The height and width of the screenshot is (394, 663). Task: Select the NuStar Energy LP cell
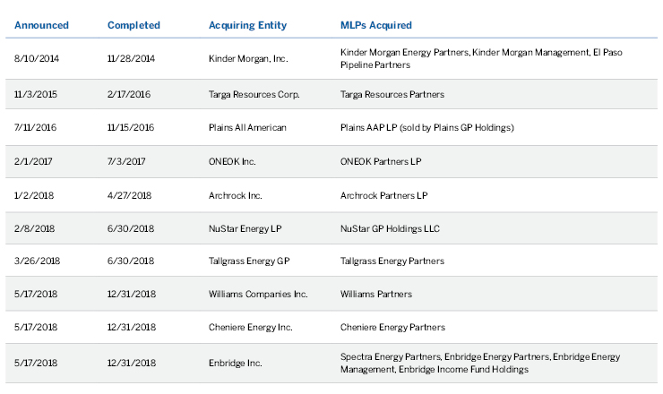244,227
